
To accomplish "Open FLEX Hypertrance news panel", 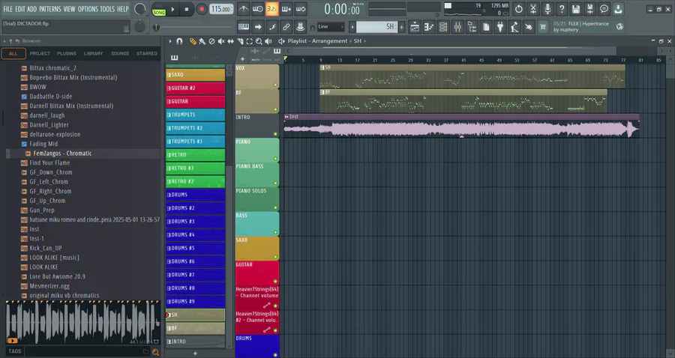I will click(x=588, y=27).
